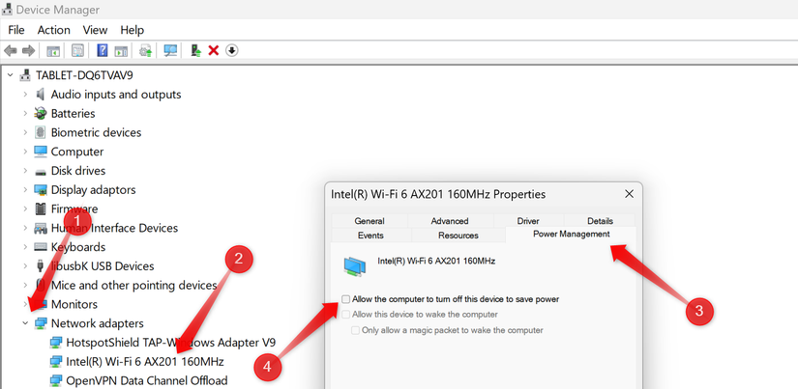Expand the Firmware category
This screenshot has height=389, width=798.
click(x=25, y=208)
